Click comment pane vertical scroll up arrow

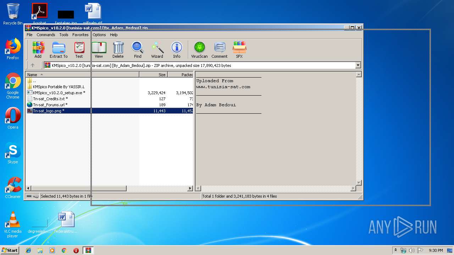(x=359, y=74)
